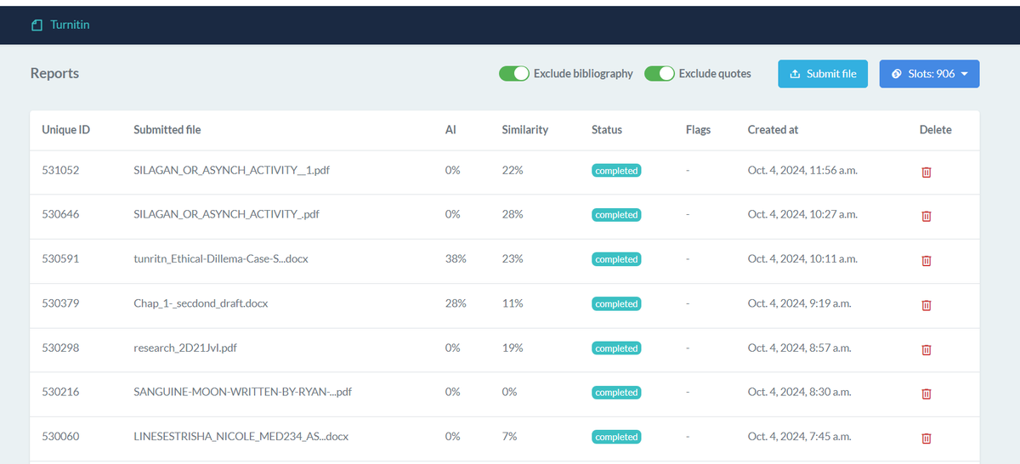Click the Submitted file column header

pyautogui.click(x=167, y=130)
